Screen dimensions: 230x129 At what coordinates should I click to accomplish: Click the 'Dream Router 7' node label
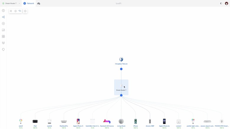(x=121, y=90)
